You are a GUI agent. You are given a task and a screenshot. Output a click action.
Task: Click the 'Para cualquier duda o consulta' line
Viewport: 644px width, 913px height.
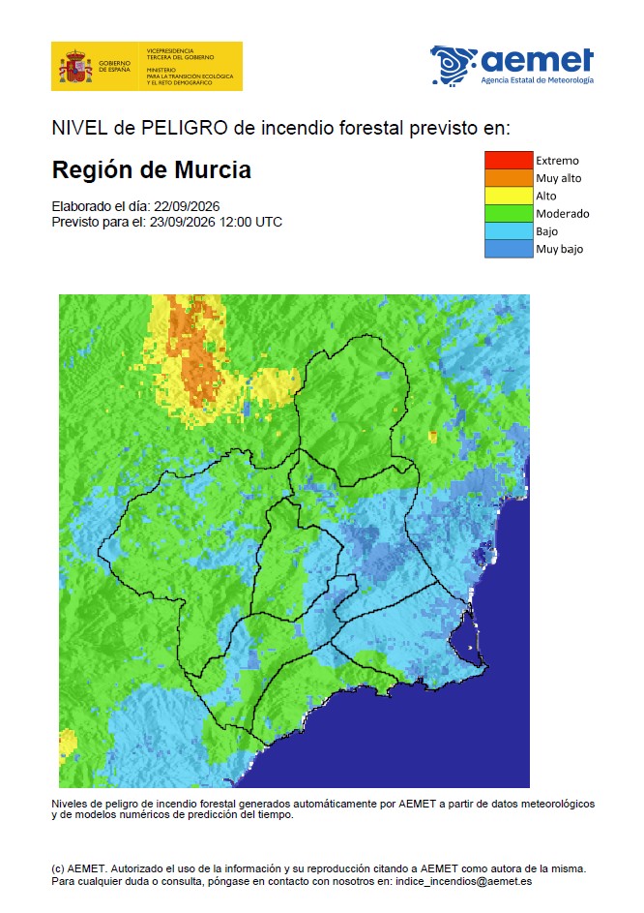291,881
